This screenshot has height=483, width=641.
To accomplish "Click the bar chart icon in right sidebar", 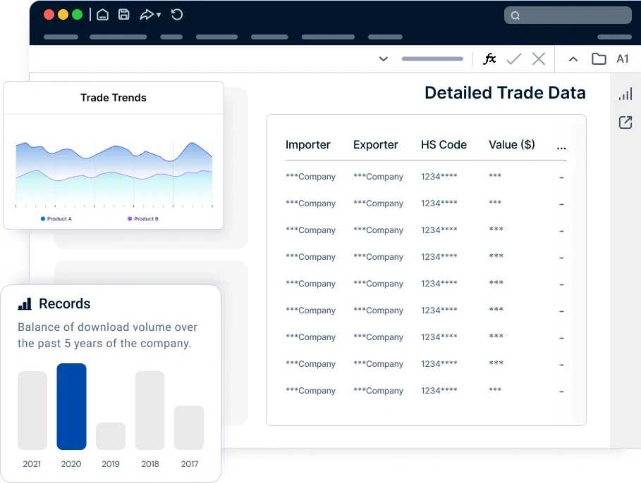I will pyautogui.click(x=625, y=94).
